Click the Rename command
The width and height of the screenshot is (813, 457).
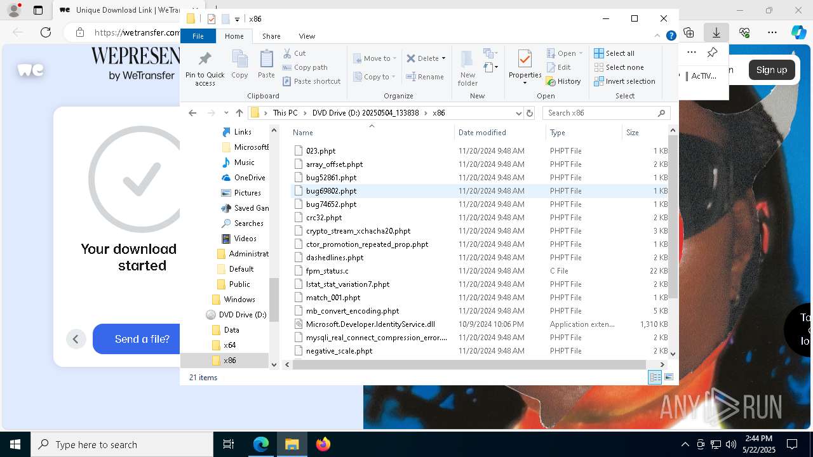(425, 77)
